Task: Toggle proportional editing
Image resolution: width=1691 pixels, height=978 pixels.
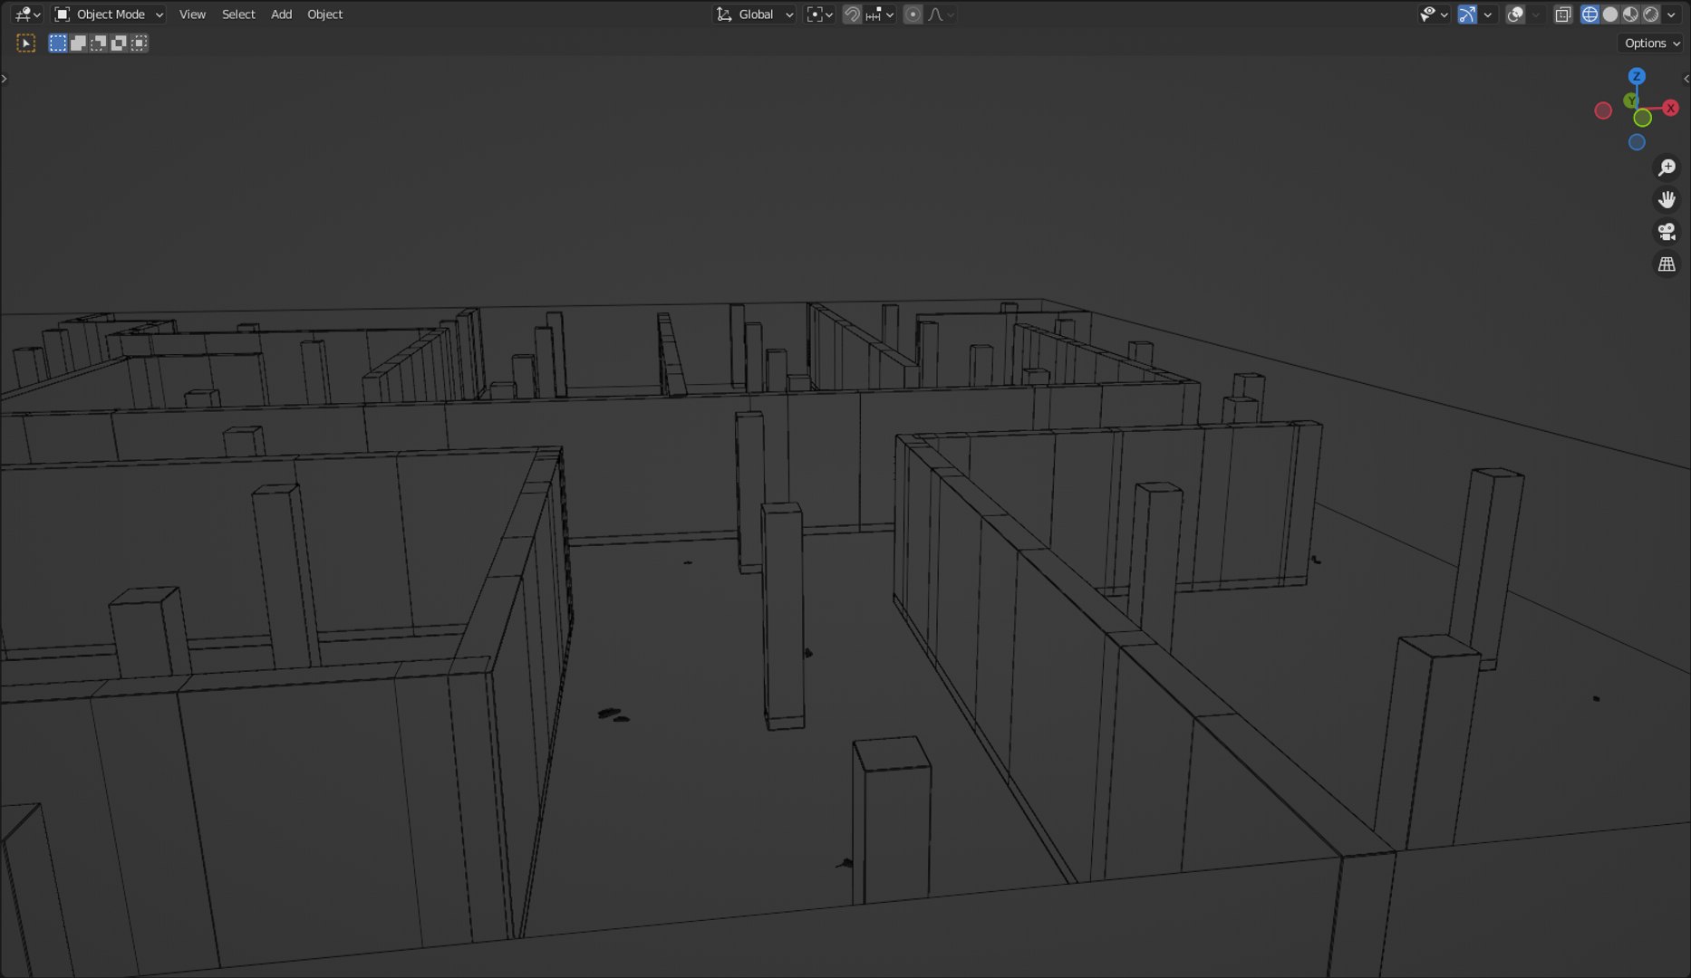Action: click(x=913, y=14)
